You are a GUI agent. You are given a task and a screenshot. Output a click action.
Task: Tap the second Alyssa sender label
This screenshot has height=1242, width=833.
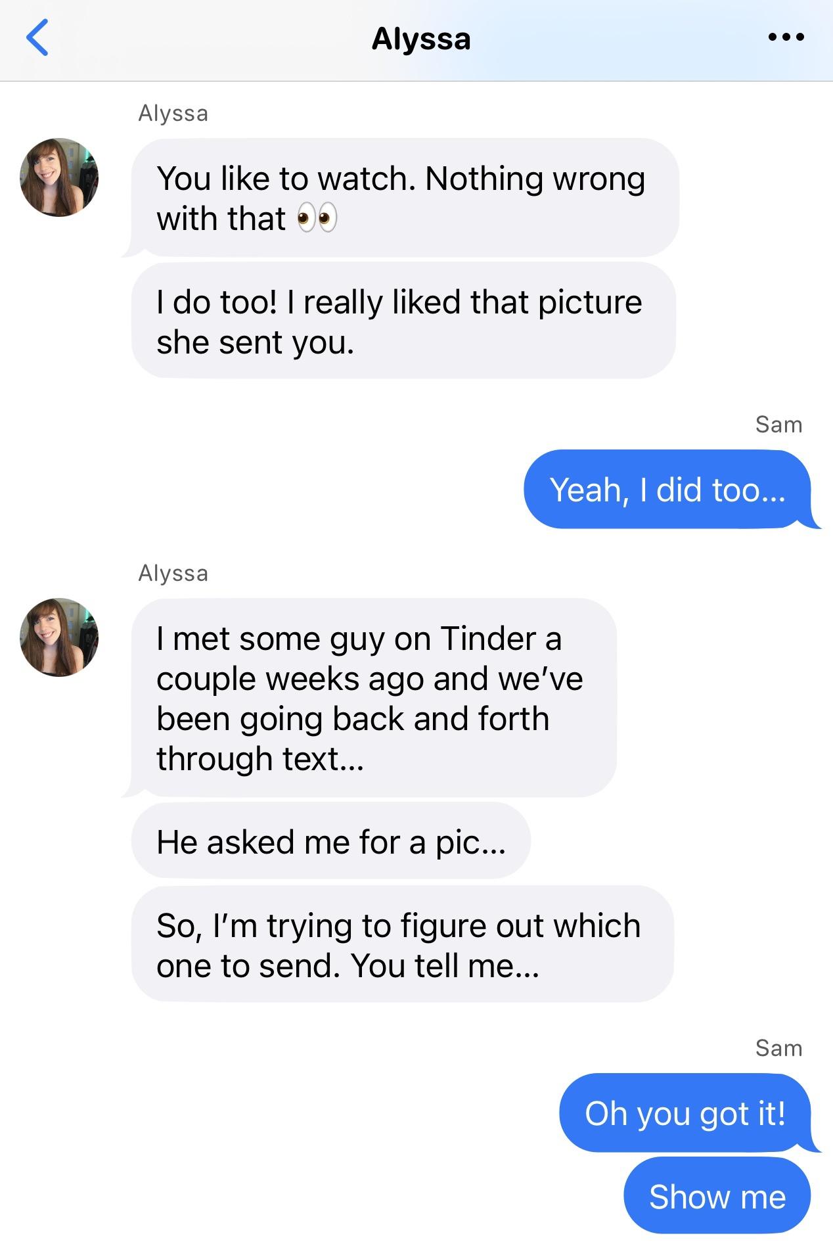pos(173,574)
